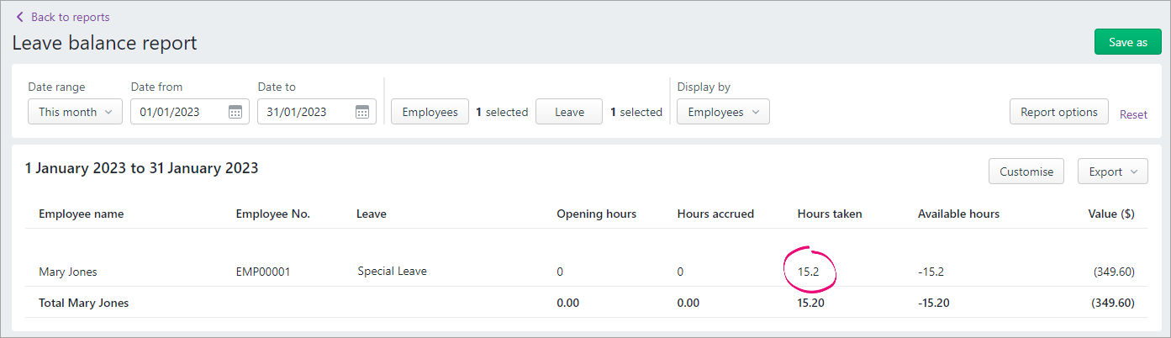
Task: Click the Employee name column header
Action: (x=81, y=214)
